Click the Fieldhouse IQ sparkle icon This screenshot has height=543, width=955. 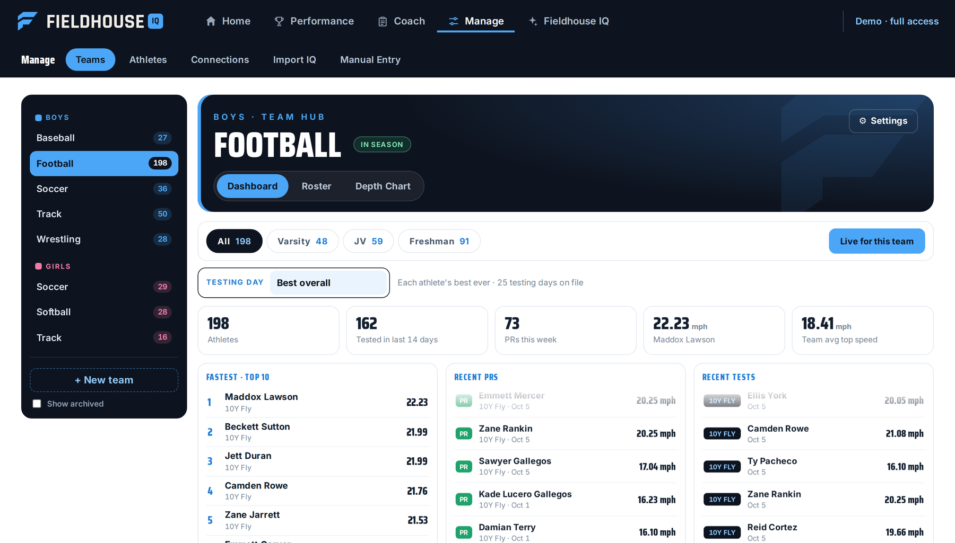coord(533,21)
